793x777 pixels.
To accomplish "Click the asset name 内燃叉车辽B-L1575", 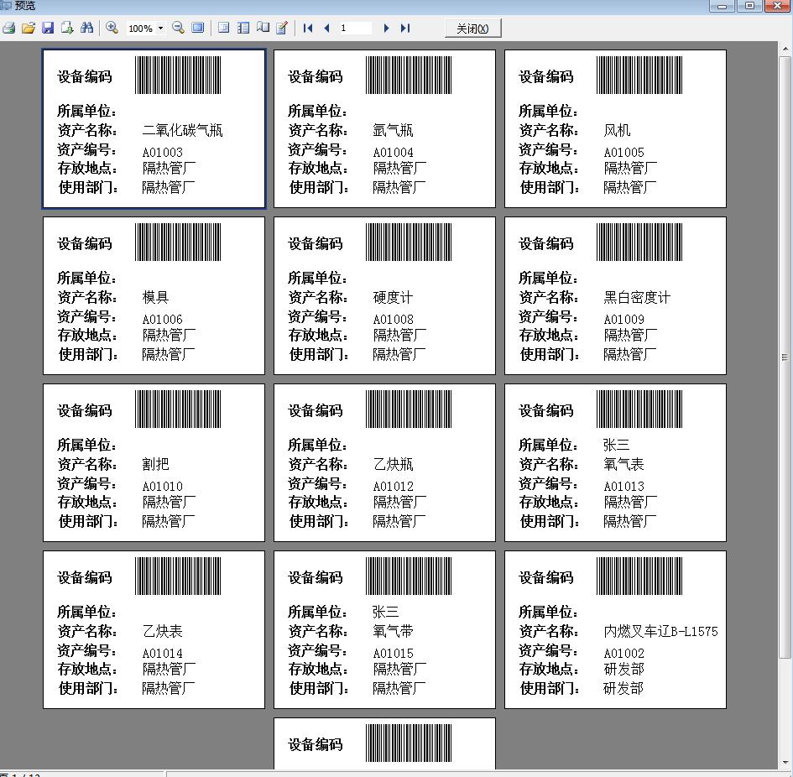I will [661, 631].
